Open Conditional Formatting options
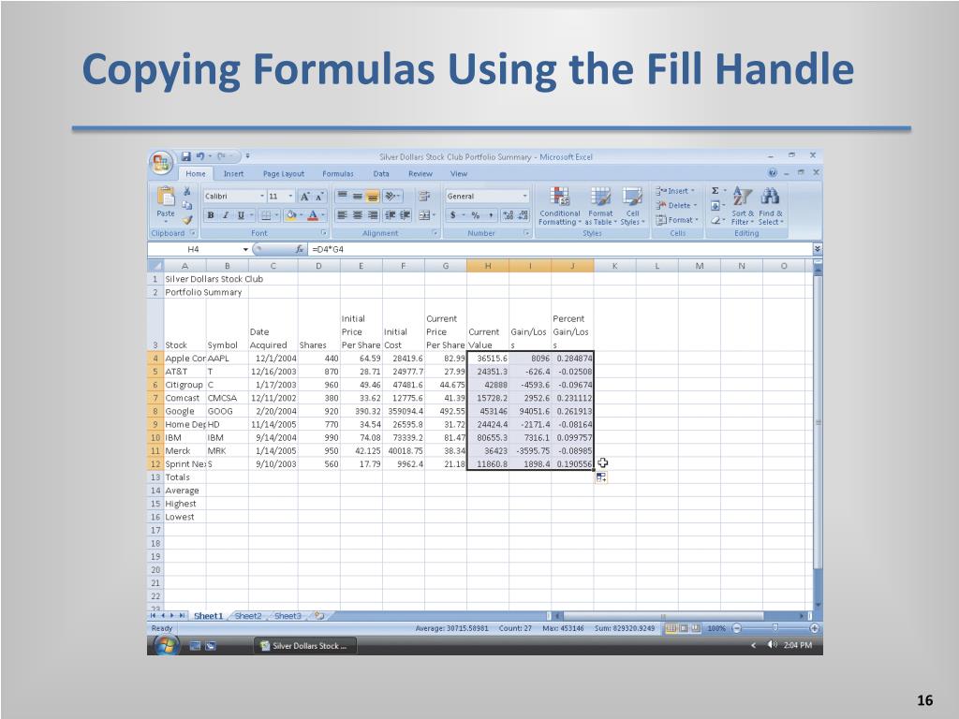Viewport: 959px width, 719px height. [x=560, y=206]
